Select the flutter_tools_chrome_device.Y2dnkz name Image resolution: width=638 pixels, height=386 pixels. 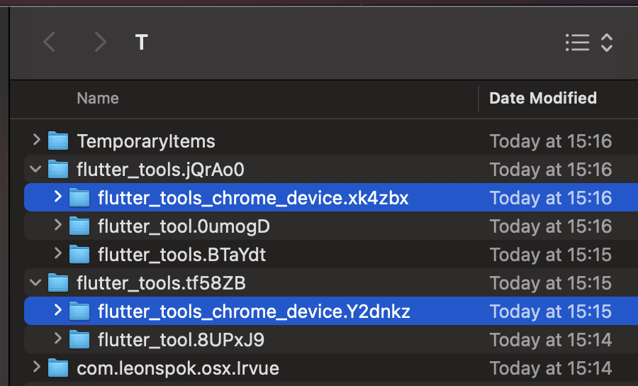tap(254, 312)
